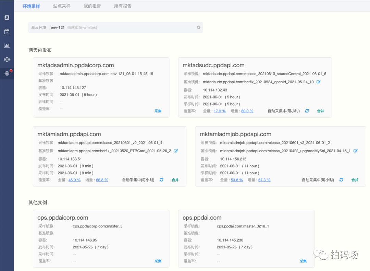Click the 其他实例 section heading
The width and height of the screenshot is (370, 271).
pos(38,202)
